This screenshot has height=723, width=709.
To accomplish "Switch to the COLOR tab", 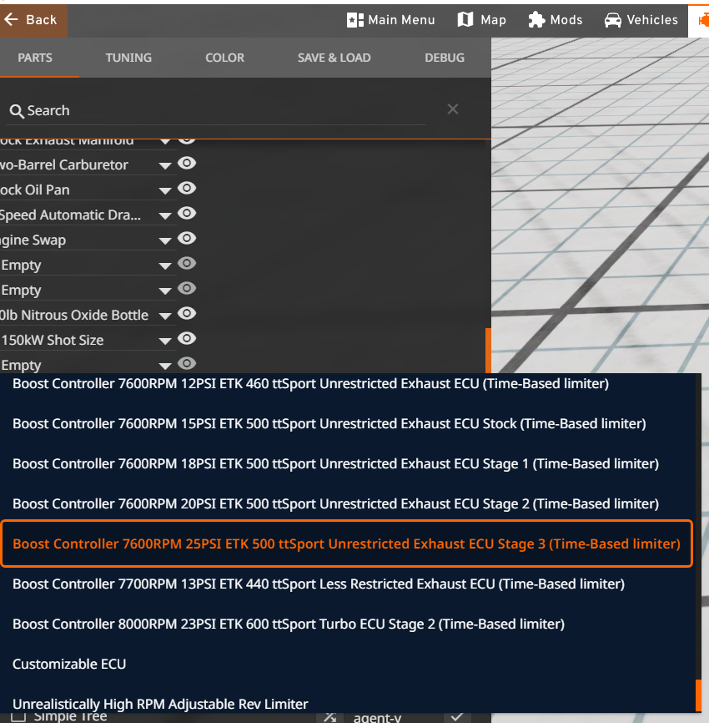I will [224, 58].
